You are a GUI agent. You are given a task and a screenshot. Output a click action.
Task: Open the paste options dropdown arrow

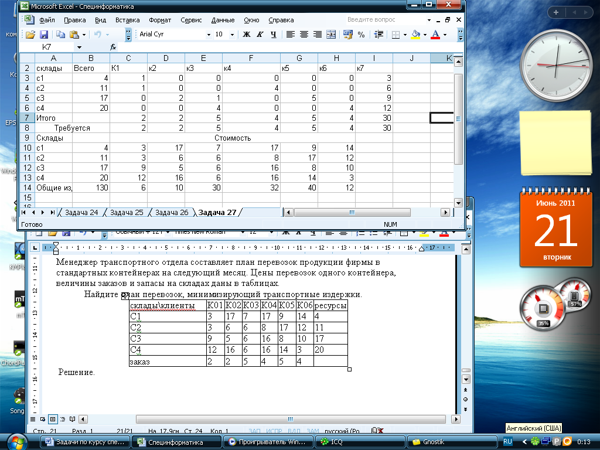[84, 35]
